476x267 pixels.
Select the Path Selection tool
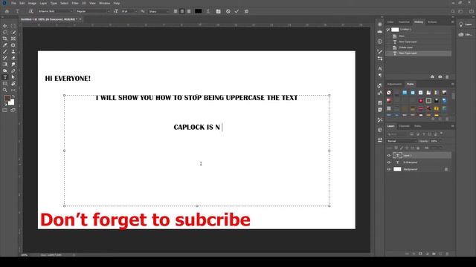[x=13, y=77]
